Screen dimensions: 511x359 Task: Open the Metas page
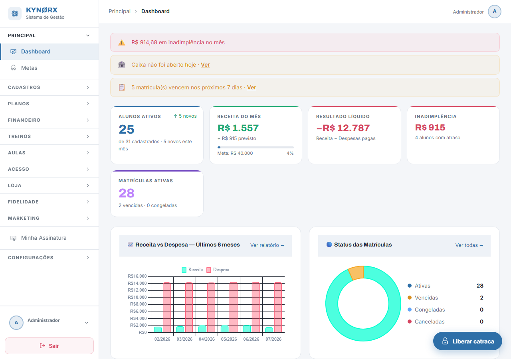[x=49, y=68]
